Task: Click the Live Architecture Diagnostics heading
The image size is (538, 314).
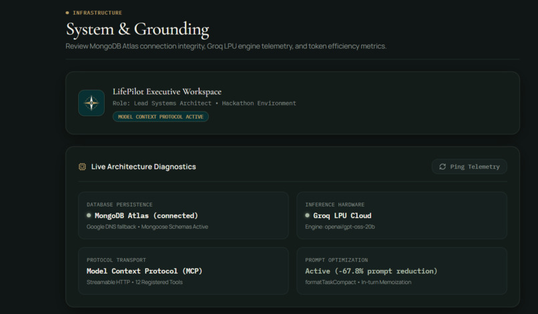Action: point(144,167)
